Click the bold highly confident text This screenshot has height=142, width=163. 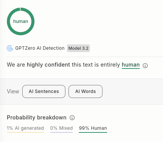click(x=48, y=65)
